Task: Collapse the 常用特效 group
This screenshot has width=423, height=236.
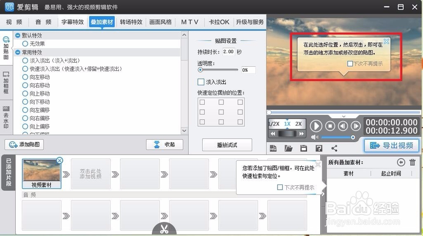Action: click(18, 52)
